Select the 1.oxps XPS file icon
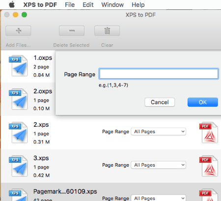This screenshot has width=221, height=201. point(18,66)
